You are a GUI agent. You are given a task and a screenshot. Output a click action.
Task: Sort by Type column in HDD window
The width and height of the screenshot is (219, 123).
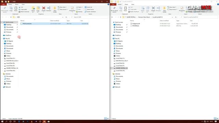68,20
